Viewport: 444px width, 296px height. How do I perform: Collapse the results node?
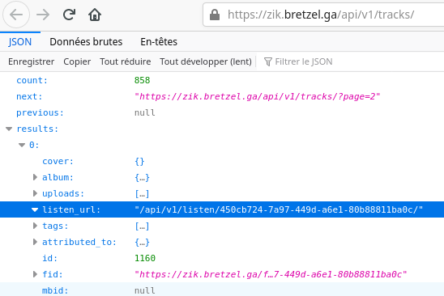9,129
